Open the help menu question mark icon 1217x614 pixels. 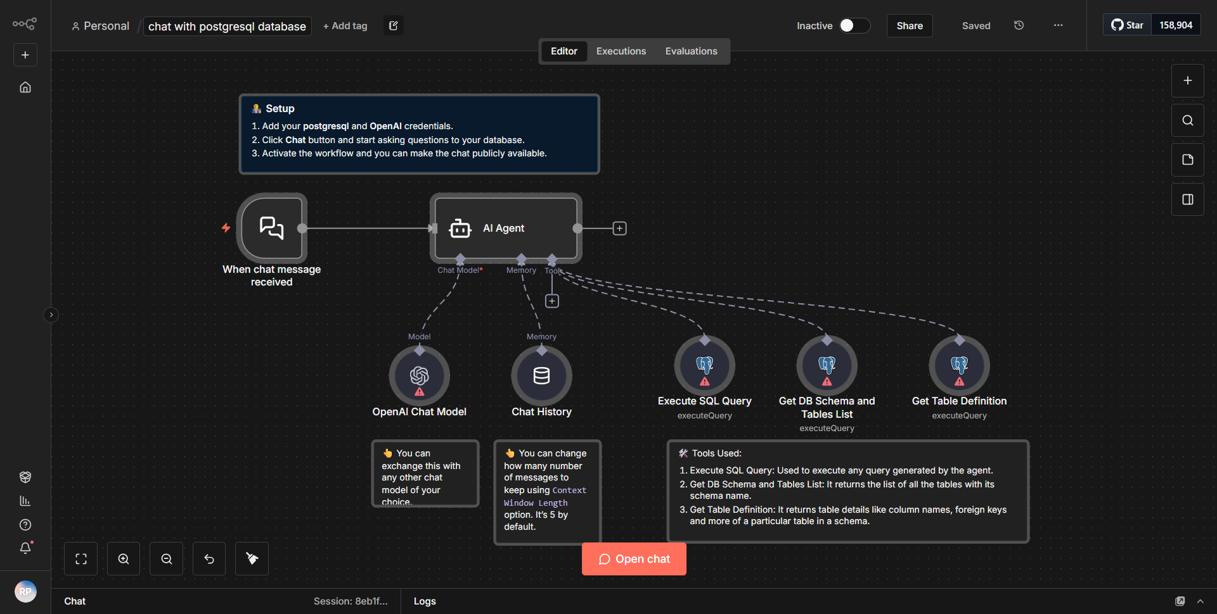25,525
